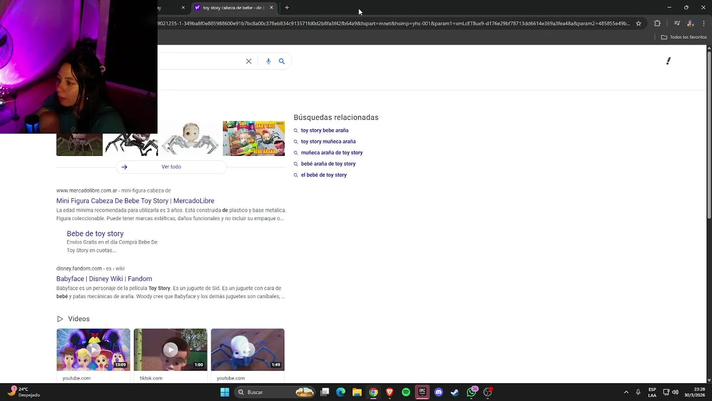
Task: Search related 'muñeca araña de toy story'
Action: point(332,153)
